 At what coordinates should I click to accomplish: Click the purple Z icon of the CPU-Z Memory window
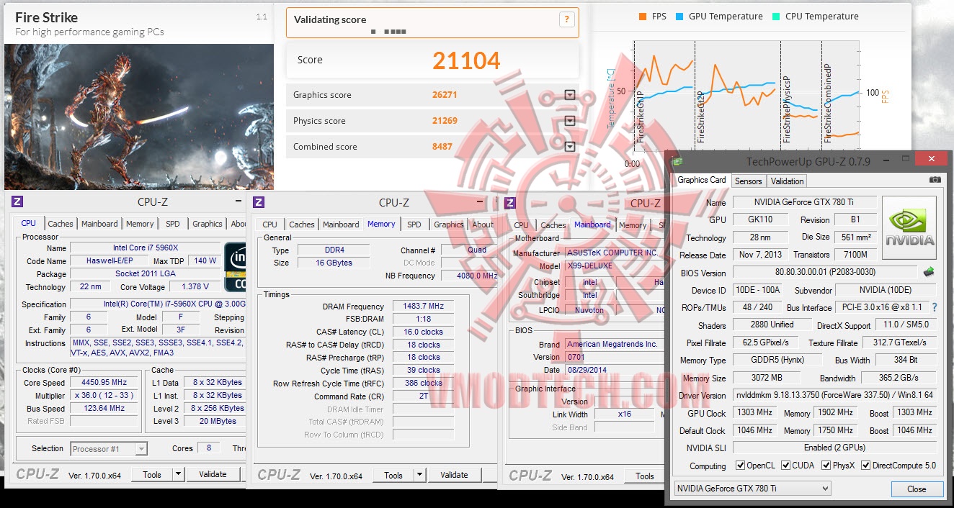[259, 203]
